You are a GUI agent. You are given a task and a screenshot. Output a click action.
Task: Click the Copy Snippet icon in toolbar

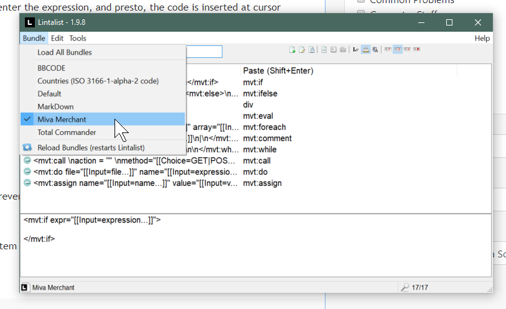312,50
